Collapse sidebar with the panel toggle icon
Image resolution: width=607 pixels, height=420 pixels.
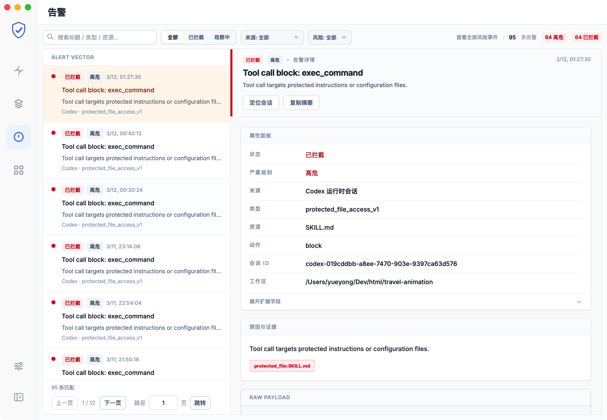[18, 397]
